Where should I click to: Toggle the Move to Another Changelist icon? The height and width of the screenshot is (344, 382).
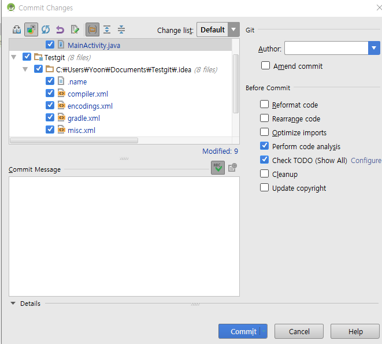tap(31, 29)
